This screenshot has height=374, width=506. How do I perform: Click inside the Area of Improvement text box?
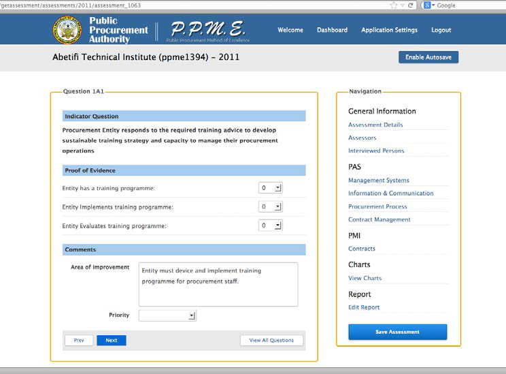(x=218, y=284)
